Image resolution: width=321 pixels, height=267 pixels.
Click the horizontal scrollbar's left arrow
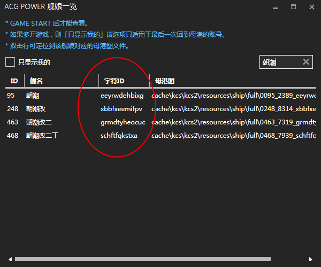tap(9, 260)
